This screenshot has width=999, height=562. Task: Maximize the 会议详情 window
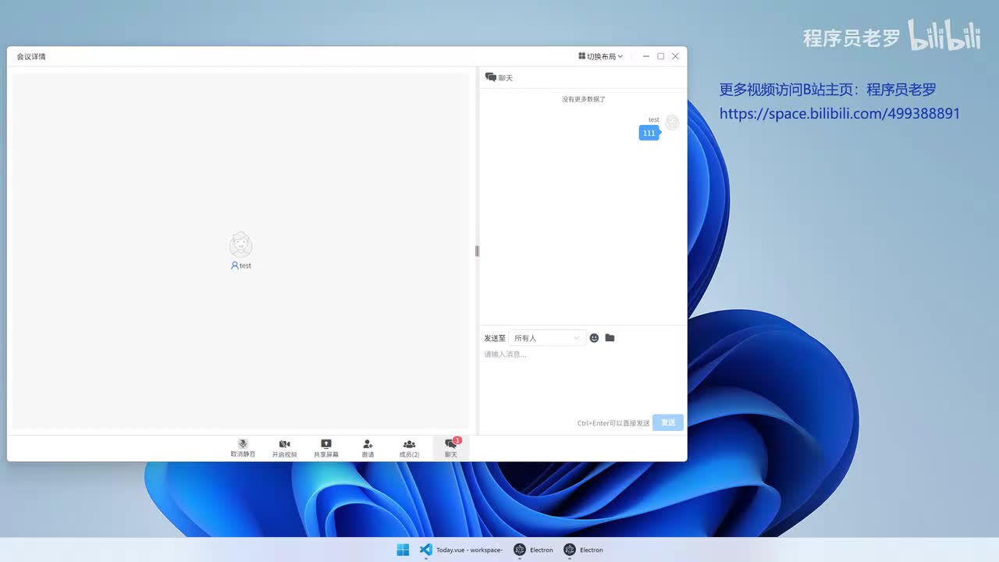coord(661,56)
